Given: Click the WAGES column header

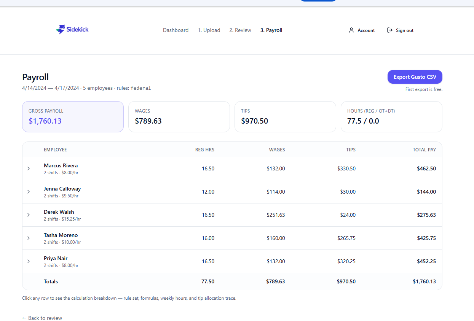Looking at the screenshot, I should click(277, 150).
